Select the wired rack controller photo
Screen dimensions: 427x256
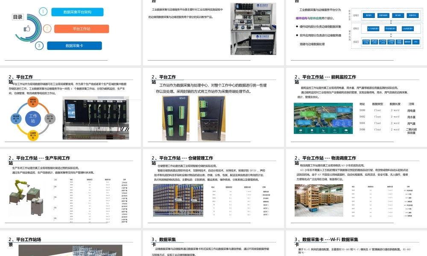[x=96, y=118]
